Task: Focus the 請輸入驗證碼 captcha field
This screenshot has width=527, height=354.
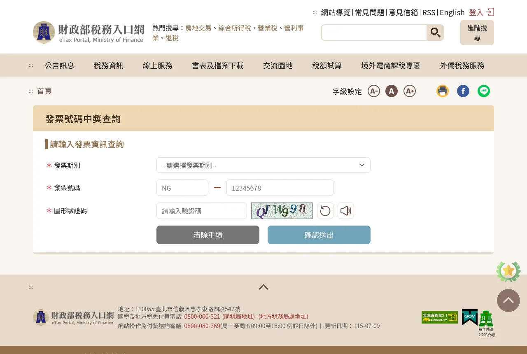Action: [202, 211]
